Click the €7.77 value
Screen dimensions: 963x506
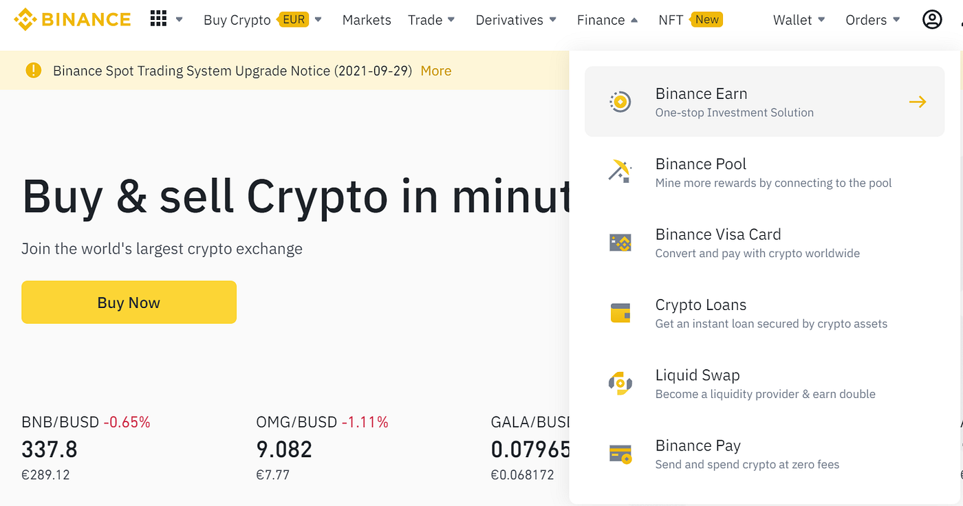click(273, 474)
